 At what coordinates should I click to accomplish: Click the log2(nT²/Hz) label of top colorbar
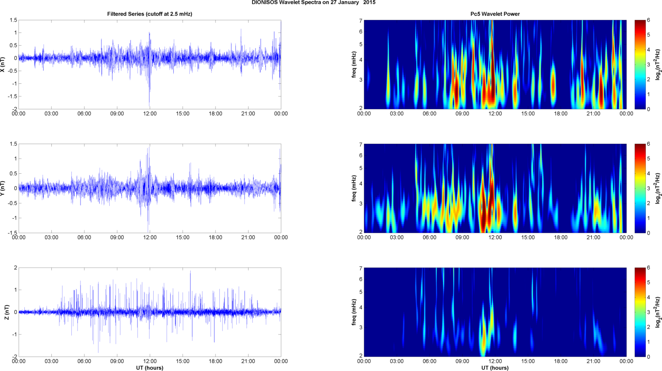pos(658,64)
